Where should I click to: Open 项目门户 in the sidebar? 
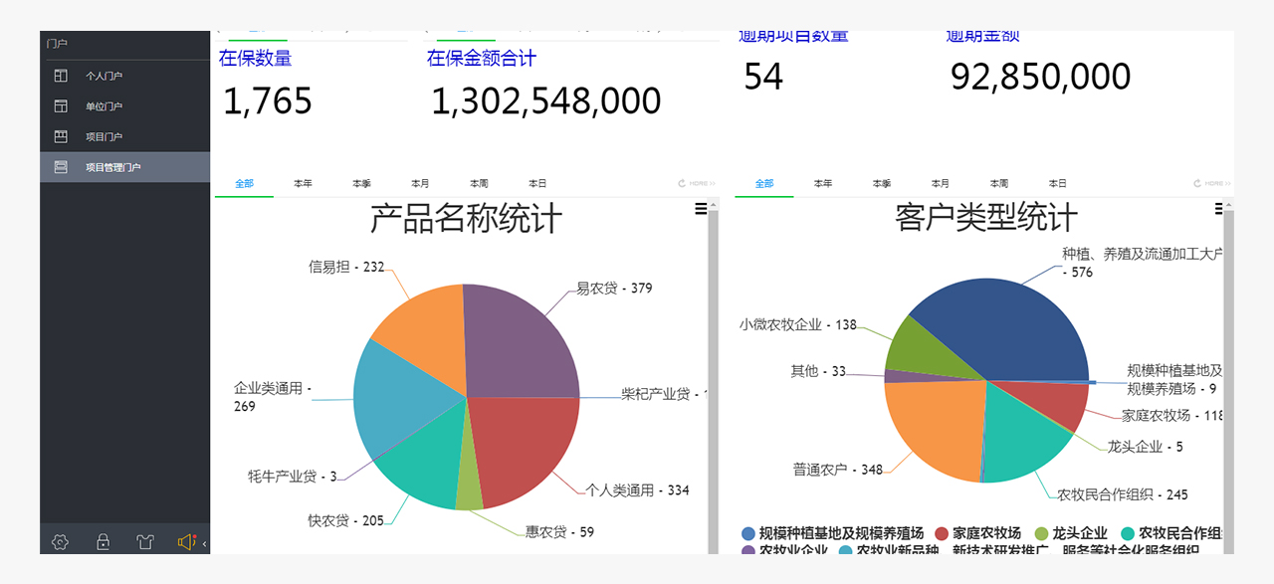coord(125,136)
